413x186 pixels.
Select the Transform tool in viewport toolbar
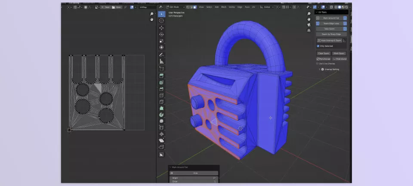click(x=161, y=47)
